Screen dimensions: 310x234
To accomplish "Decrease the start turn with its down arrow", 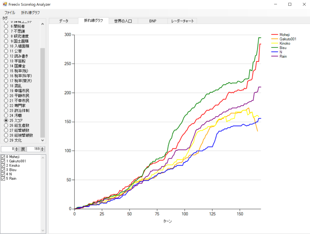I will tap(17, 151).
